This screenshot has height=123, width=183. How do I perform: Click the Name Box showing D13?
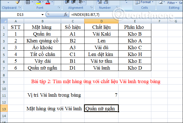tap(20, 15)
